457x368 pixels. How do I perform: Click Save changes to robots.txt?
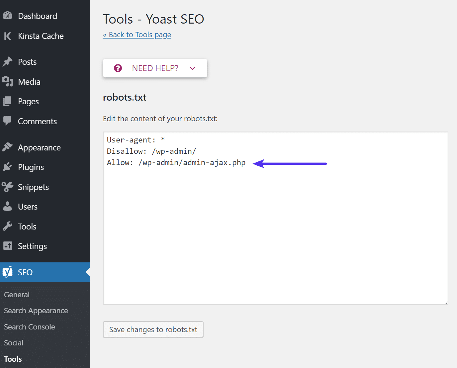point(153,329)
